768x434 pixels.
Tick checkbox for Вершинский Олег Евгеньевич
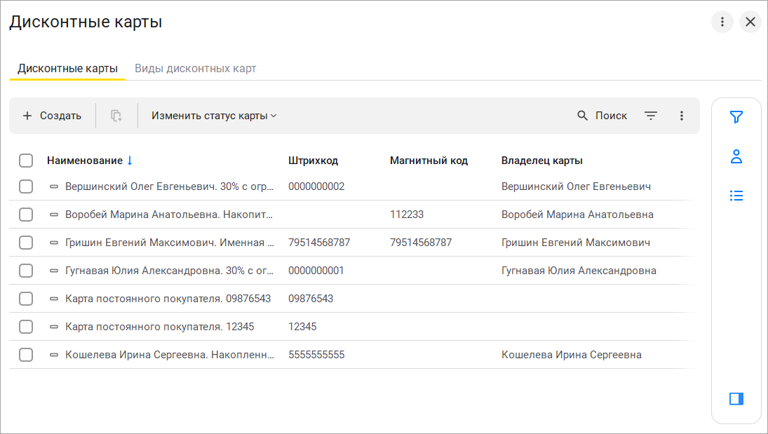point(26,187)
